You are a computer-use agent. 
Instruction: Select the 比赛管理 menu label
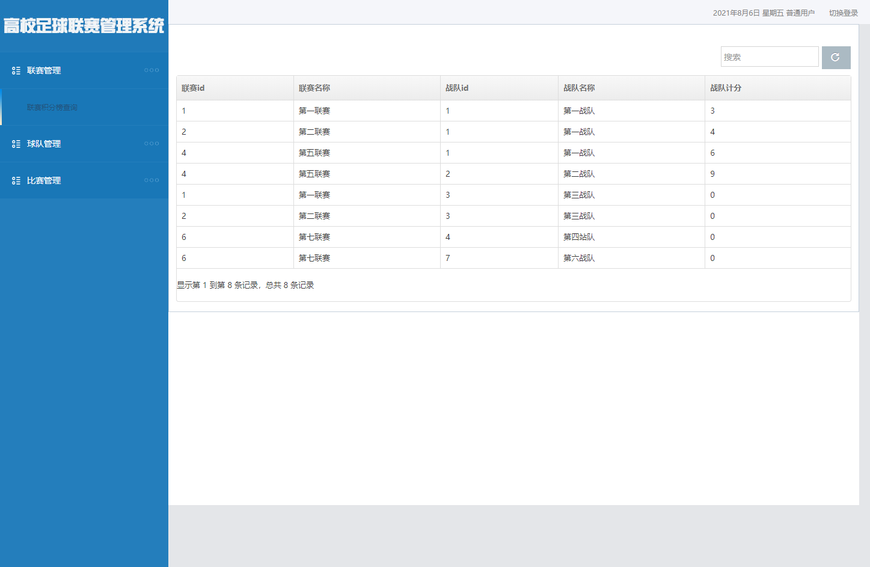[44, 181]
